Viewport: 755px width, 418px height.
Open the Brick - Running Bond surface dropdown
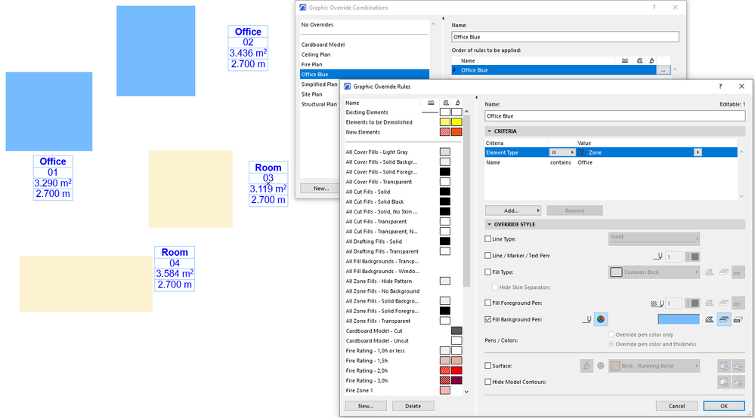click(654, 366)
